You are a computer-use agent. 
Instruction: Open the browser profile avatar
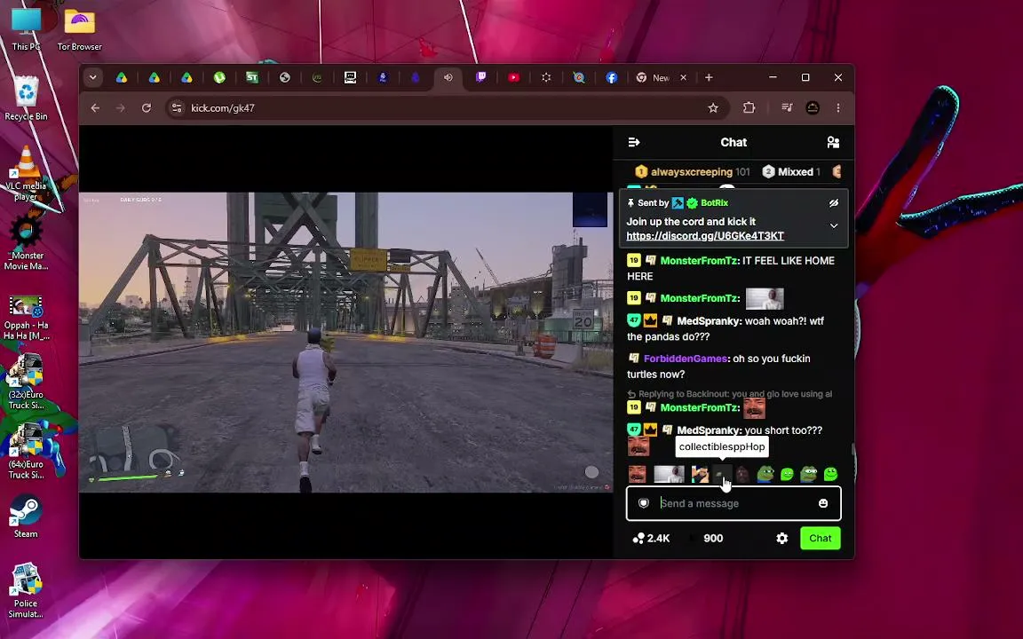pos(813,107)
